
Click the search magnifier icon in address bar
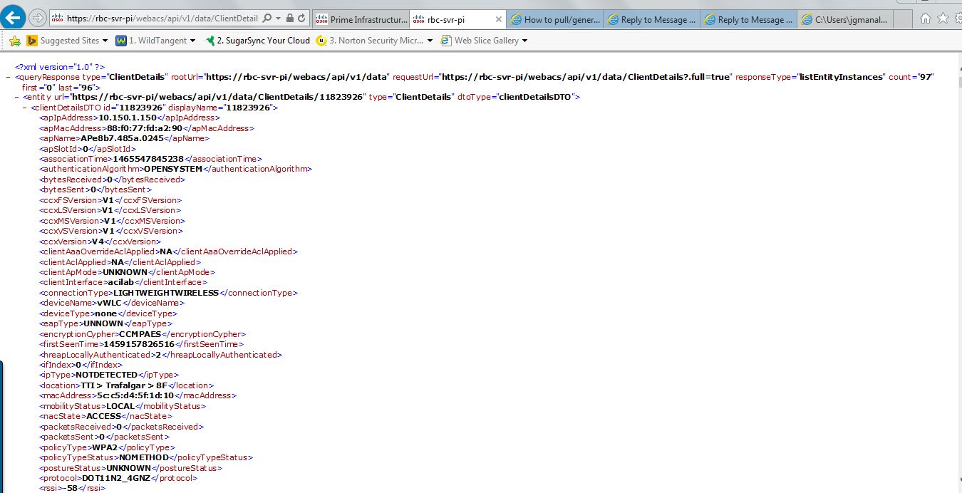click(267, 19)
